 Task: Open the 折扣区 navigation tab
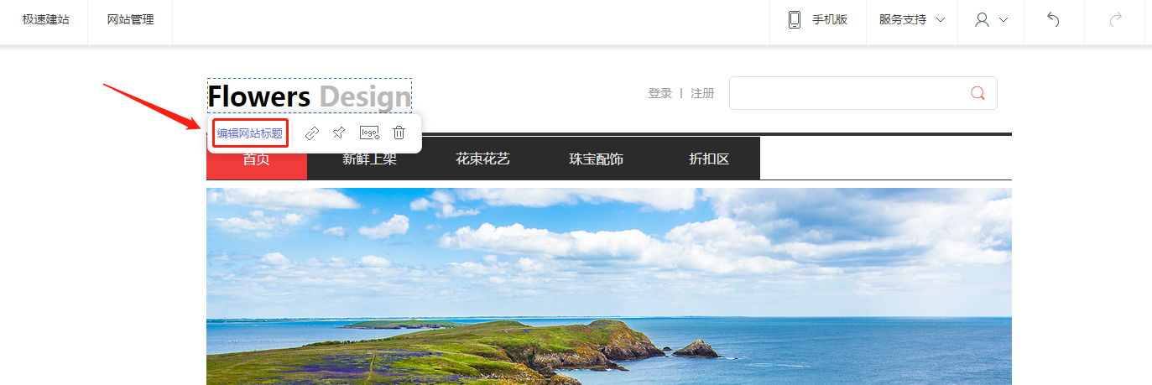pyautogui.click(x=709, y=159)
